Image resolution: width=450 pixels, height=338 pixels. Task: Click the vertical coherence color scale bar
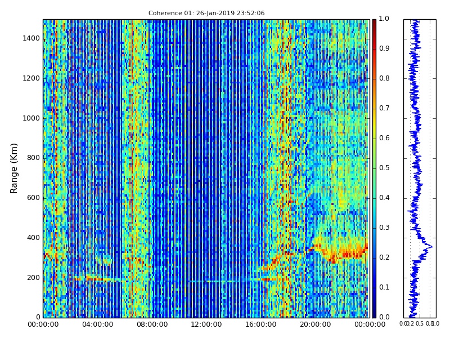(374, 168)
